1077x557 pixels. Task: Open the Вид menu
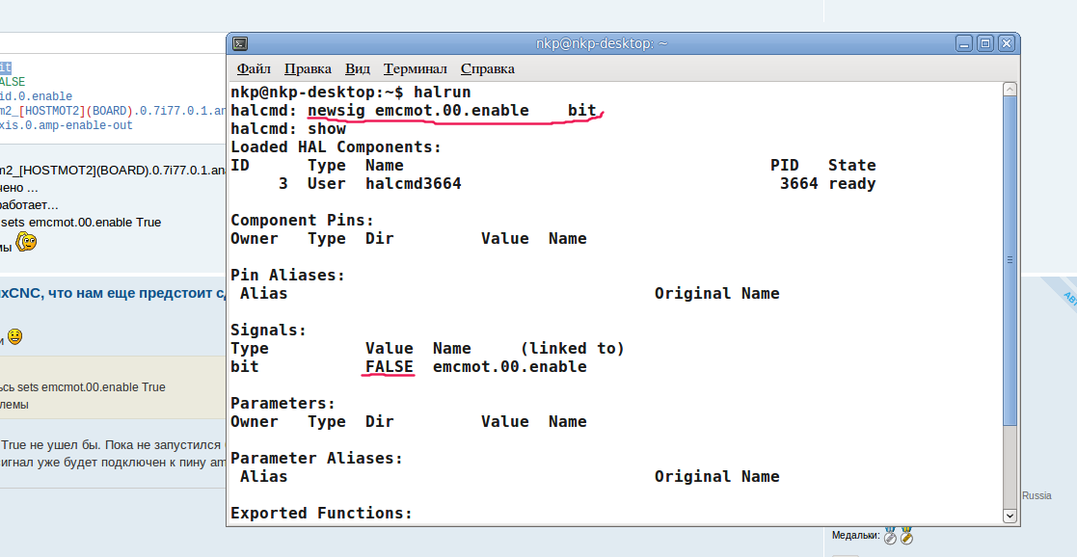(x=357, y=68)
